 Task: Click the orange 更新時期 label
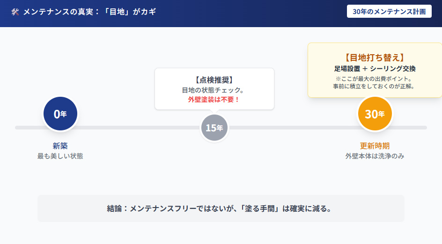(x=375, y=145)
